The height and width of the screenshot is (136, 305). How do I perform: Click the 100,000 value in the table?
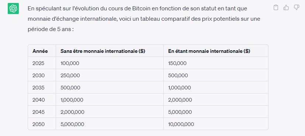click(x=70, y=63)
